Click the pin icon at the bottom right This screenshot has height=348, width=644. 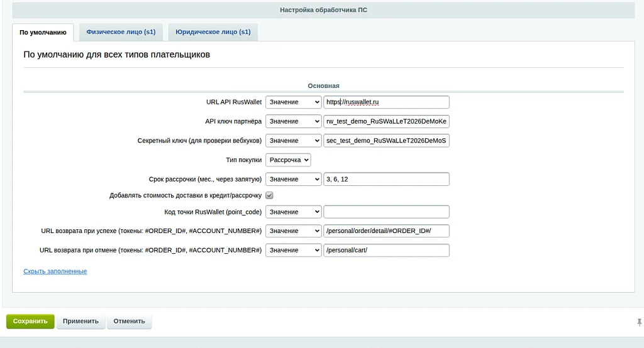(639, 322)
